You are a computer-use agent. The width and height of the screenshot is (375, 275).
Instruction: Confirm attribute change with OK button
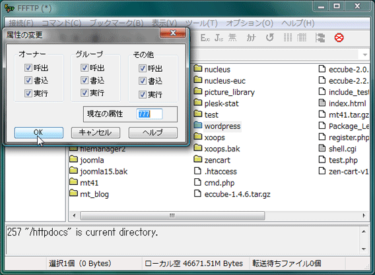[x=39, y=132]
